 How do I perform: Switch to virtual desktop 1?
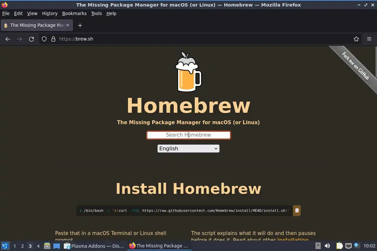15,246
